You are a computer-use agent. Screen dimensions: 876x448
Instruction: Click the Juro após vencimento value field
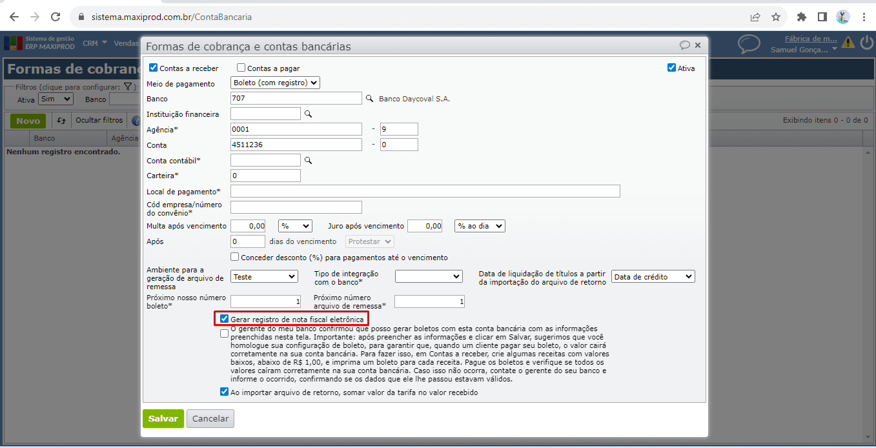pos(425,226)
